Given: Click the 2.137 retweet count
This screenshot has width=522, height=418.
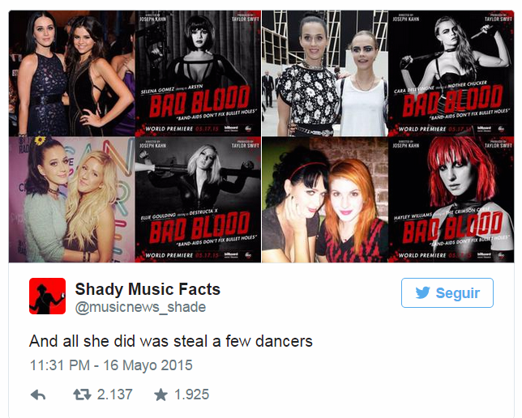Looking at the screenshot, I should (115, 395).
